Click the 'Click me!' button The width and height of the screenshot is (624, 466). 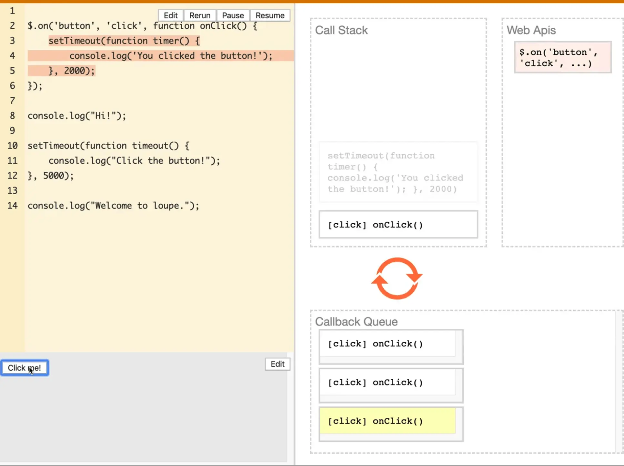pyautogui.click(x=25, y=368)
